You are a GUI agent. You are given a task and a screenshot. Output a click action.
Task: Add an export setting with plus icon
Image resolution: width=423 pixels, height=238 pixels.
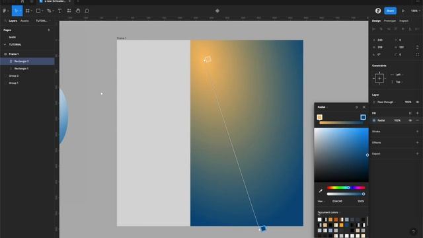coord(417,153)
